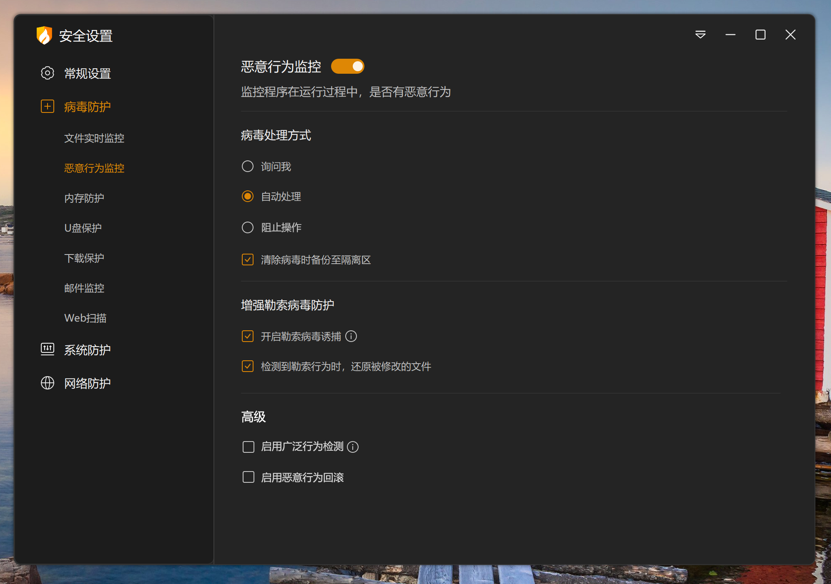Screen dimensions: 831x584
Task: Click the info icon next to 开启勒索病毒诱捕
Action: pos(351,336)
